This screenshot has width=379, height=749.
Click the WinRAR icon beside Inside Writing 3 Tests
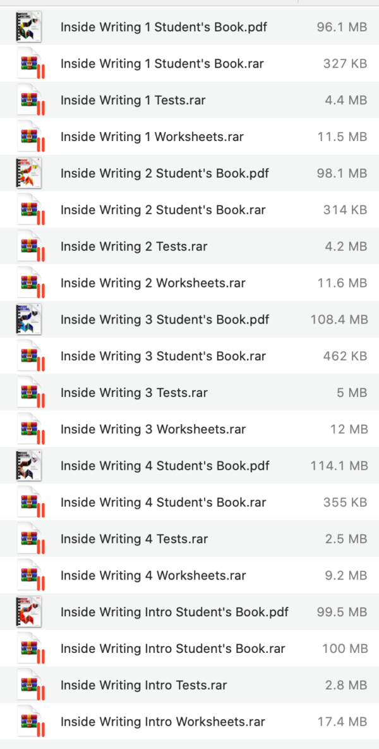[x=29, y=393]
